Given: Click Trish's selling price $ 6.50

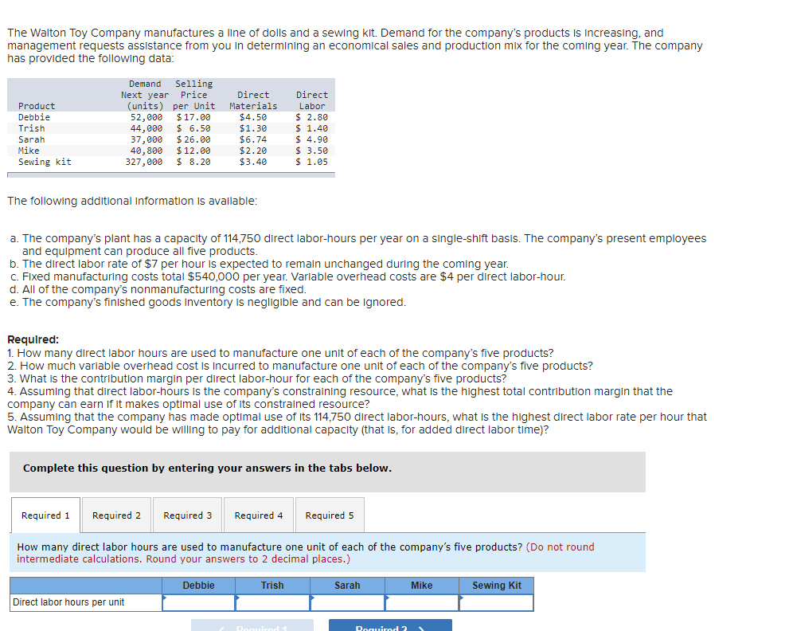Looking at the screenshot, I should tap(193, 128).
